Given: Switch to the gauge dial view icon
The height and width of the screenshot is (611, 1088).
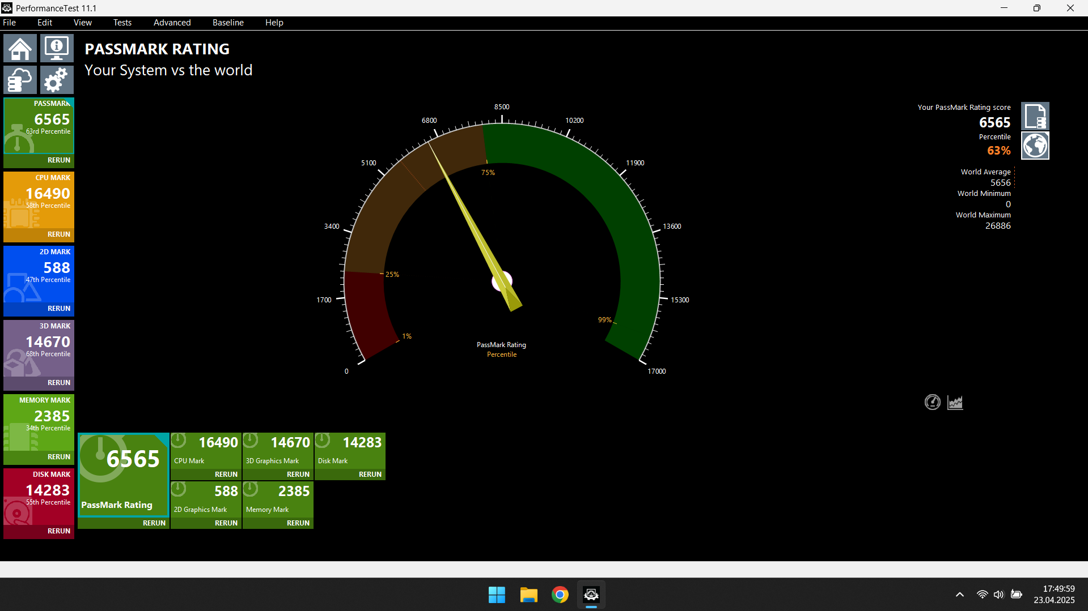Looking at the screenshot, I should pyautogui.click(x=933, y=402).
